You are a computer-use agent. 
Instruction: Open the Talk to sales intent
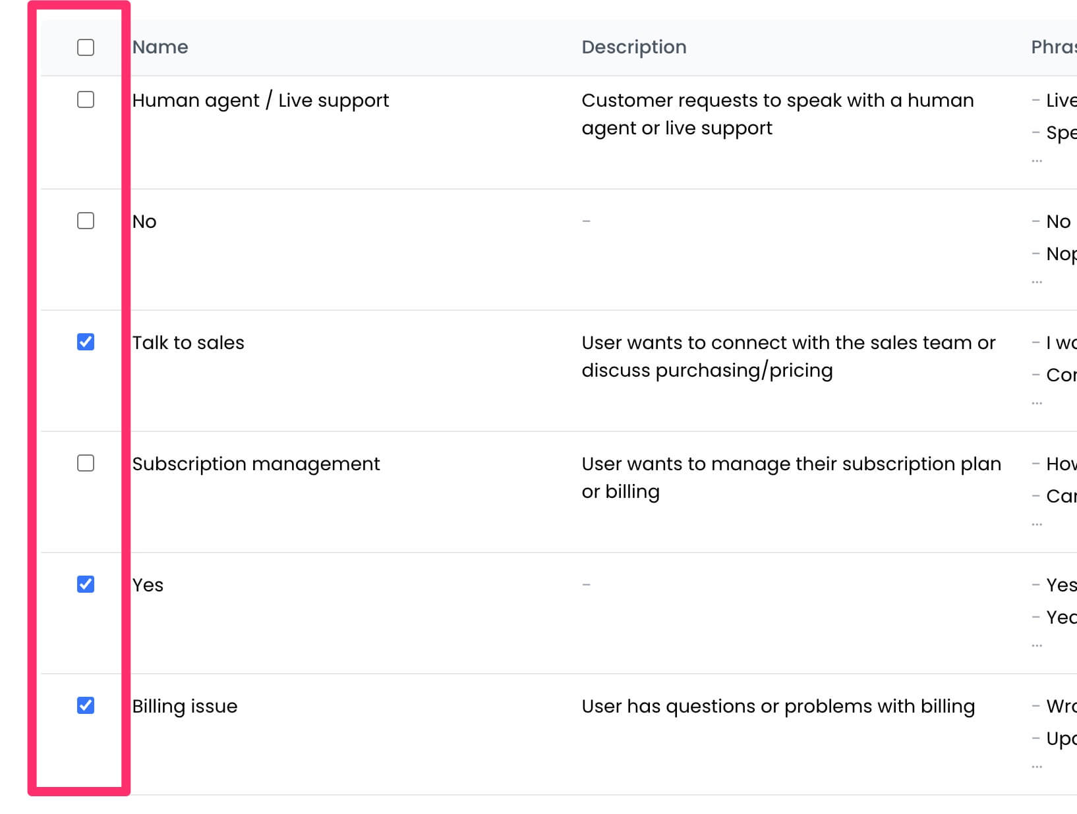[189, 342]
